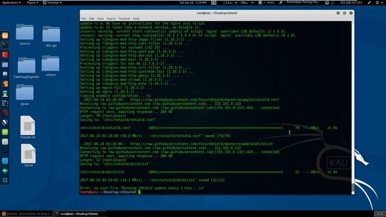Launch the Burp Suite orange icon in dock

click(5, 84)
